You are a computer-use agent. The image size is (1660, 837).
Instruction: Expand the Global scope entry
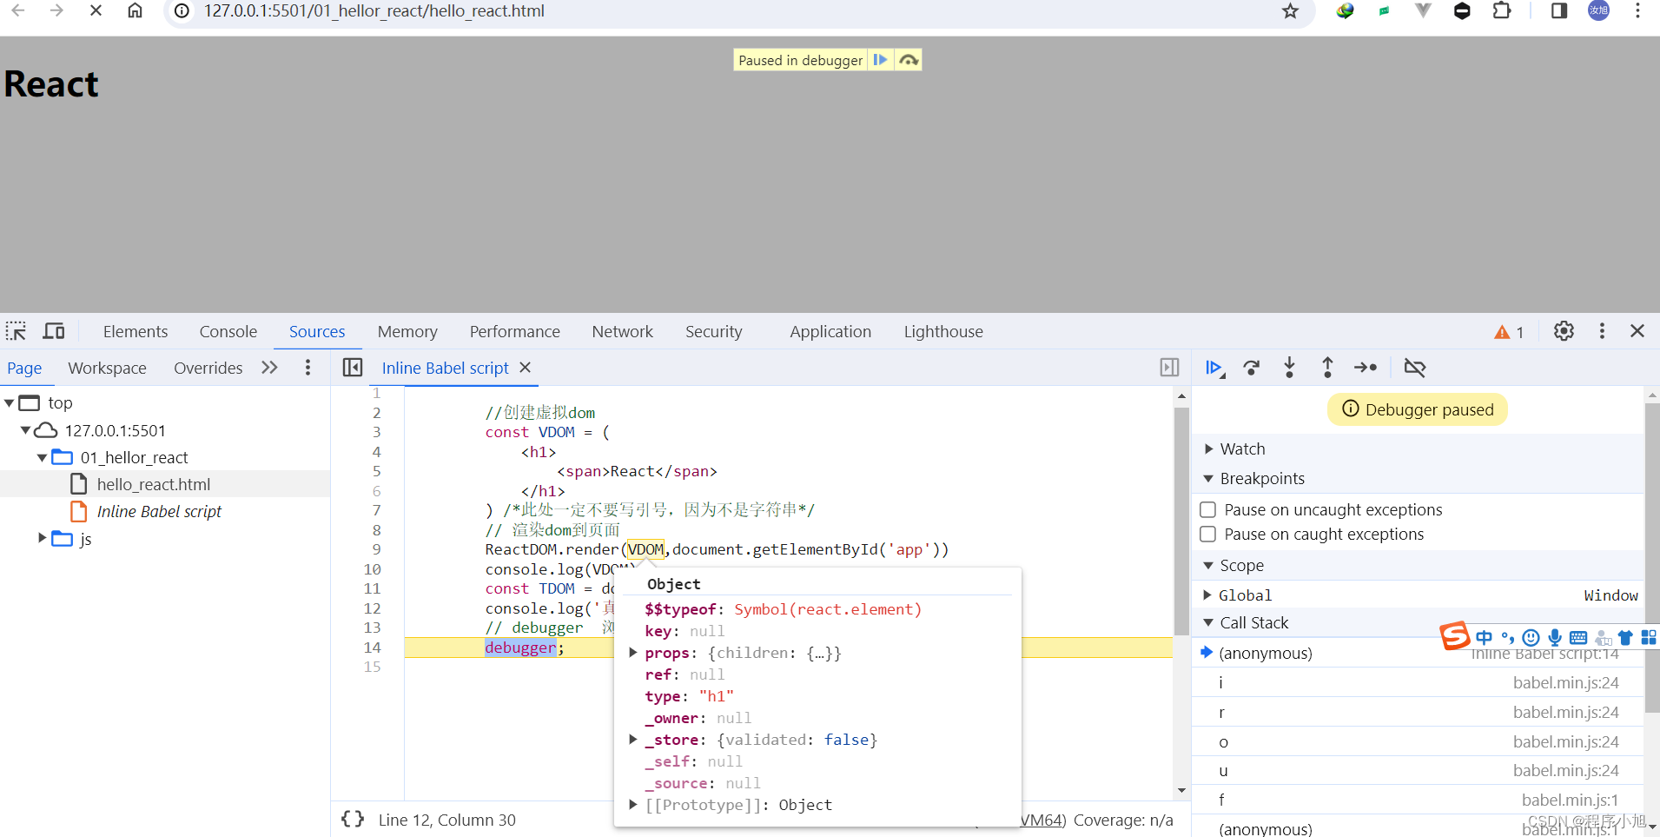(1207, 595)
